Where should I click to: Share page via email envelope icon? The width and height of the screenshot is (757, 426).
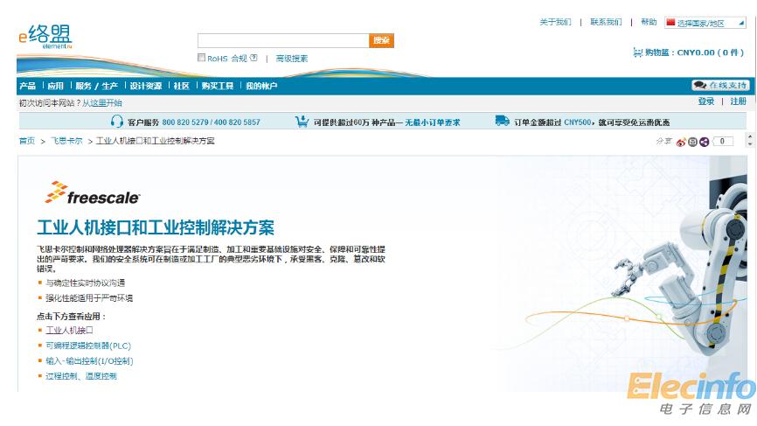click(x=692, y=142)
